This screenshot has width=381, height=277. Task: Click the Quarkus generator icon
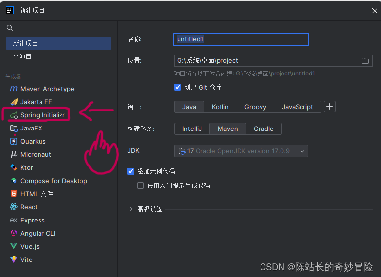pos(14,141)
